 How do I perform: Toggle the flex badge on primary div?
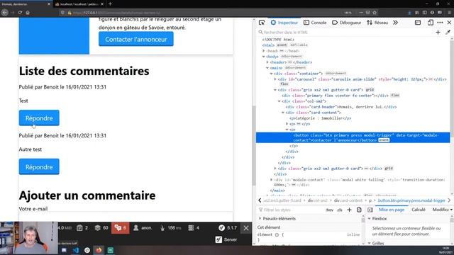tap(395, 95)
